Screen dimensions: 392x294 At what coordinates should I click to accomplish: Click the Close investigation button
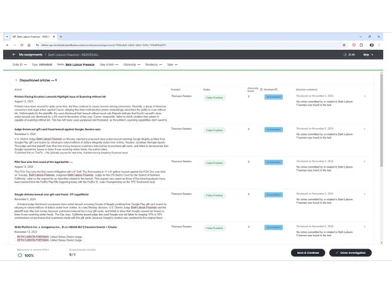[350, 252]
